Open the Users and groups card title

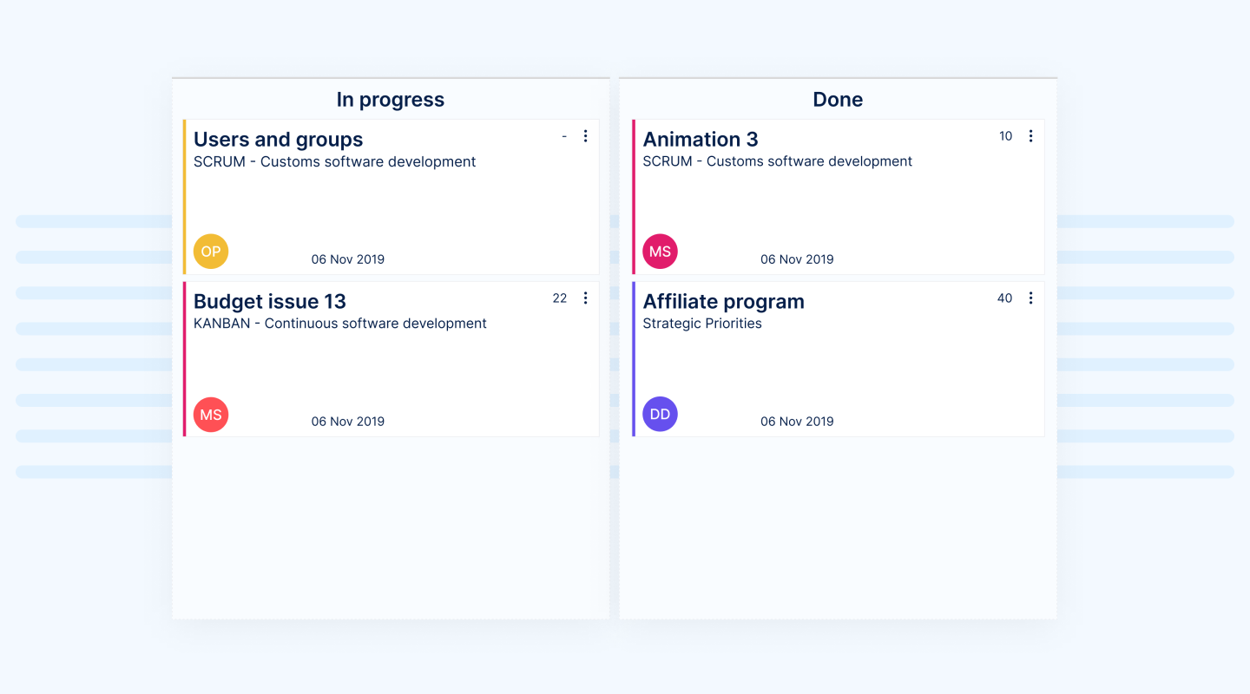click(278, 140)
